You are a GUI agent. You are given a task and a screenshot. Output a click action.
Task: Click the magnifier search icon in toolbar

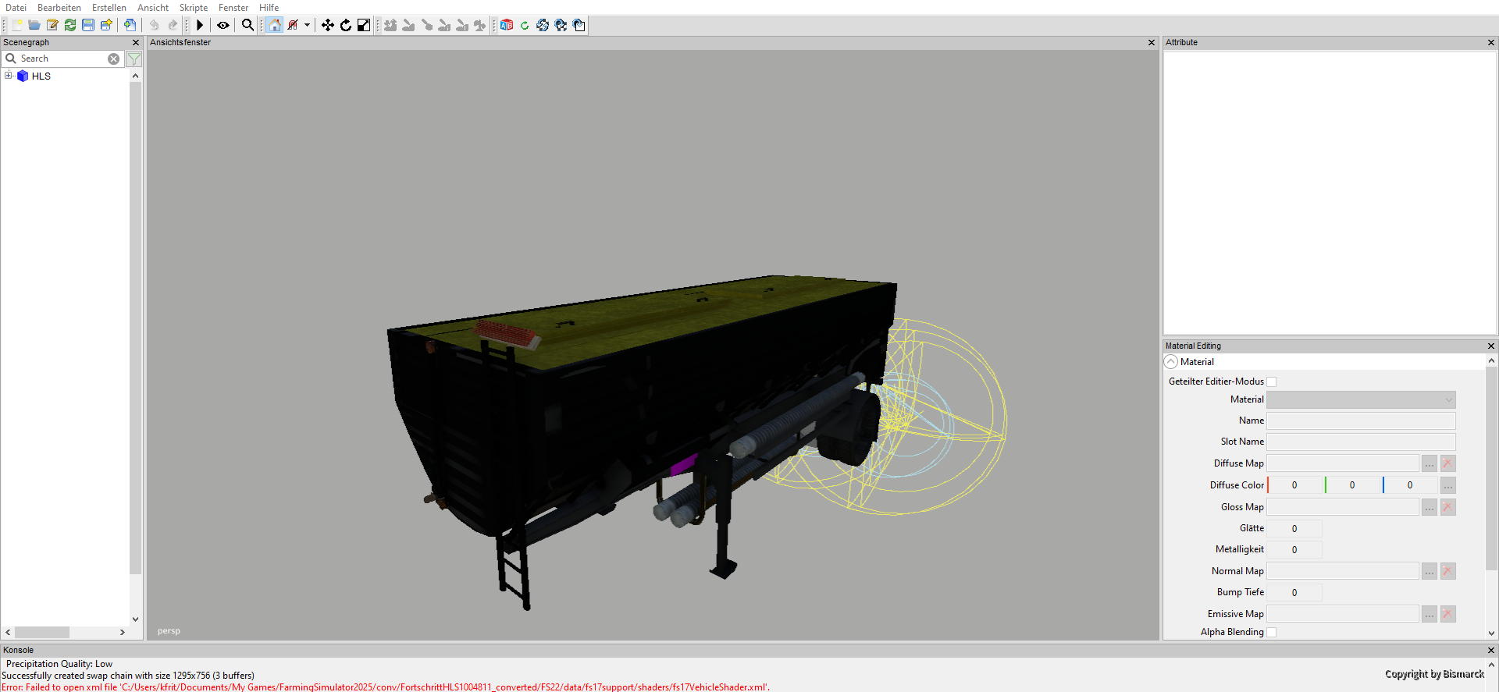[247, 25]
